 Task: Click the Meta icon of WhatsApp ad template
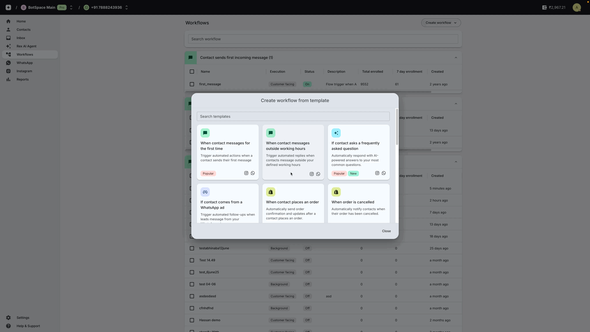[x=205, y=192]
